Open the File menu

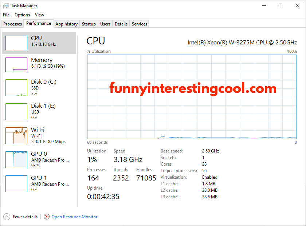pos(6,15)
